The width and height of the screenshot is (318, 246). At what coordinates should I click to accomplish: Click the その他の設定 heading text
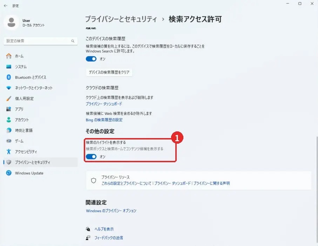pos(100,131)
